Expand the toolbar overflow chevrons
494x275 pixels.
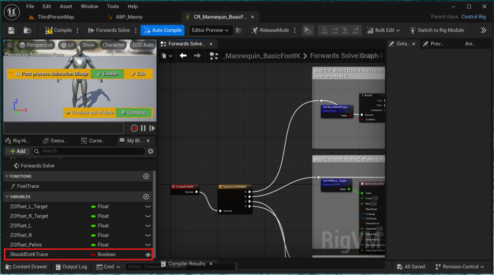(483, 30)
